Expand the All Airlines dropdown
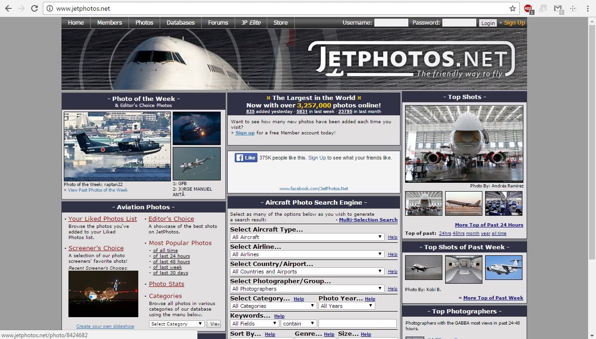The width and height of the screenshot is (596, 339). click(x=307, y=254)
